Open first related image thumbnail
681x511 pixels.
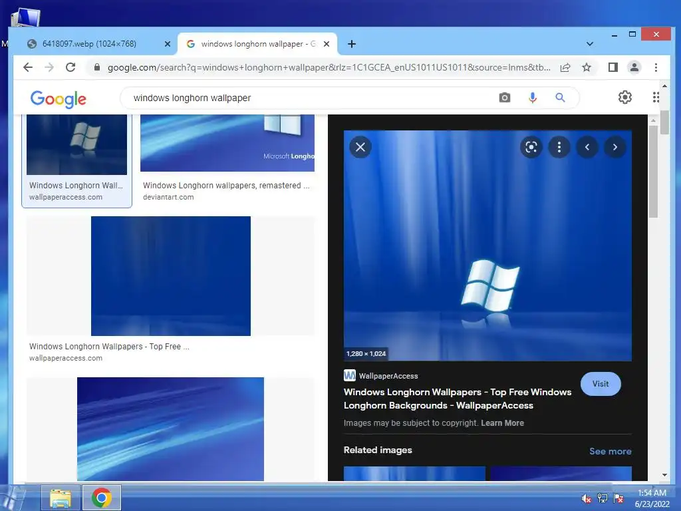(x=414, y=474)
